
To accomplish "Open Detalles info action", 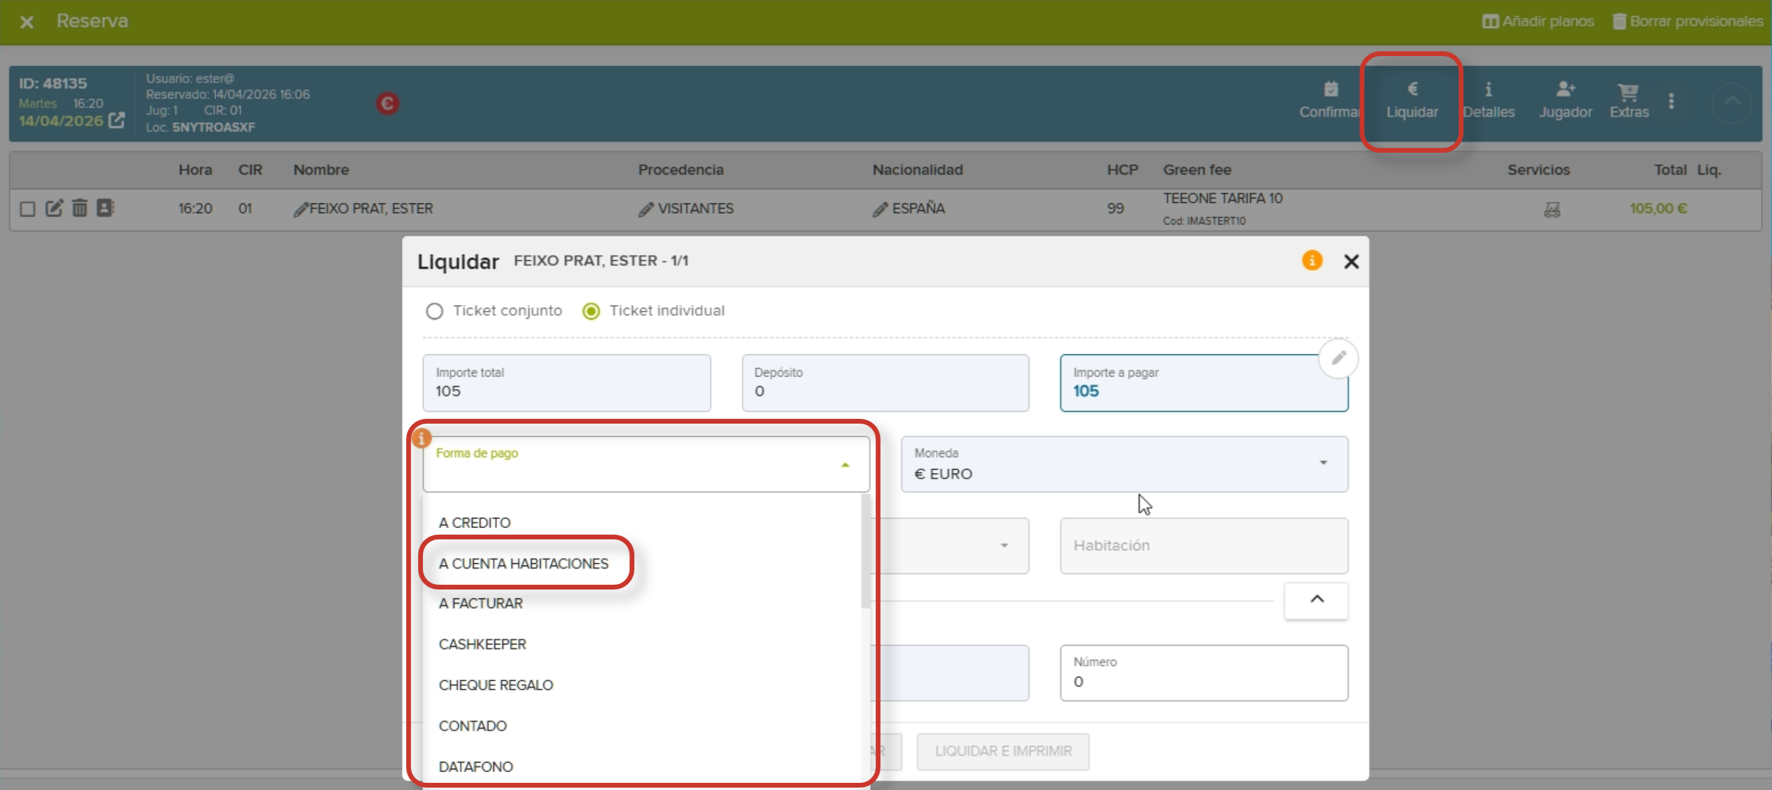I will [1488, 100].
